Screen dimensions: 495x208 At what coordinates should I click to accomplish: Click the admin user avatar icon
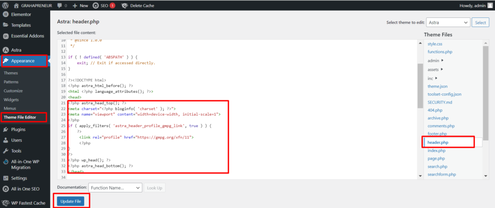[x=490, y=5]
